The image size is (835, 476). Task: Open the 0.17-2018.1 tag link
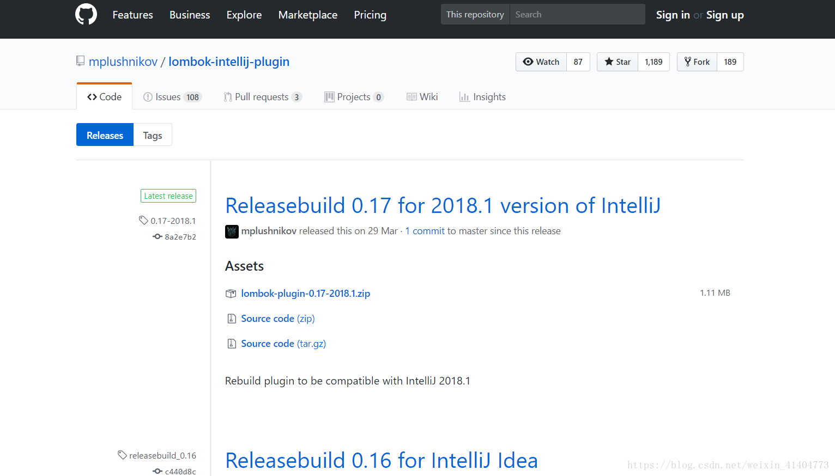[173, 221]
